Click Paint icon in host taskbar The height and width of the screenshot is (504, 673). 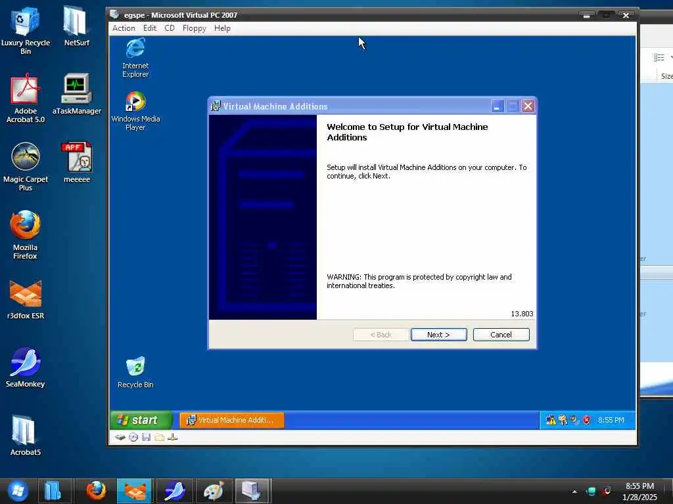[x=214, y=491]
